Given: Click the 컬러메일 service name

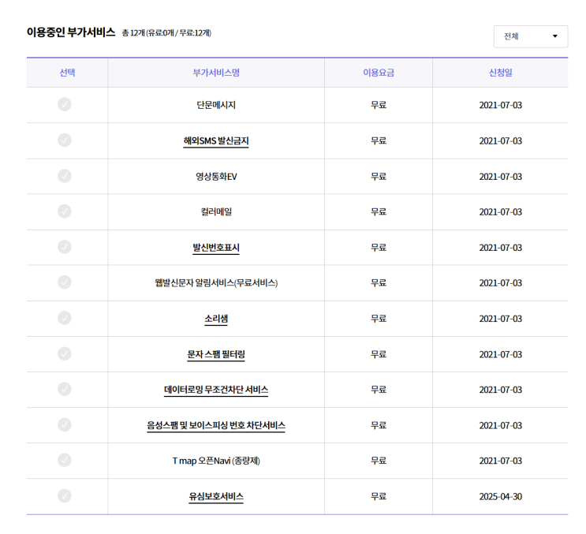Looking at the screenshot, I should tap(216, 212).
